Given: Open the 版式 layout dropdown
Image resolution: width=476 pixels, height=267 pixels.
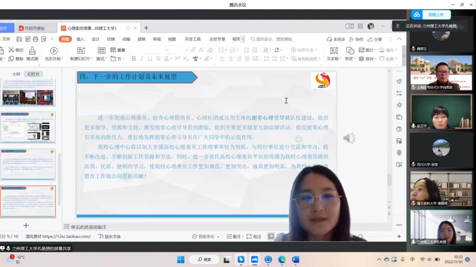Looking at the screenshot, I should point(101,59).
